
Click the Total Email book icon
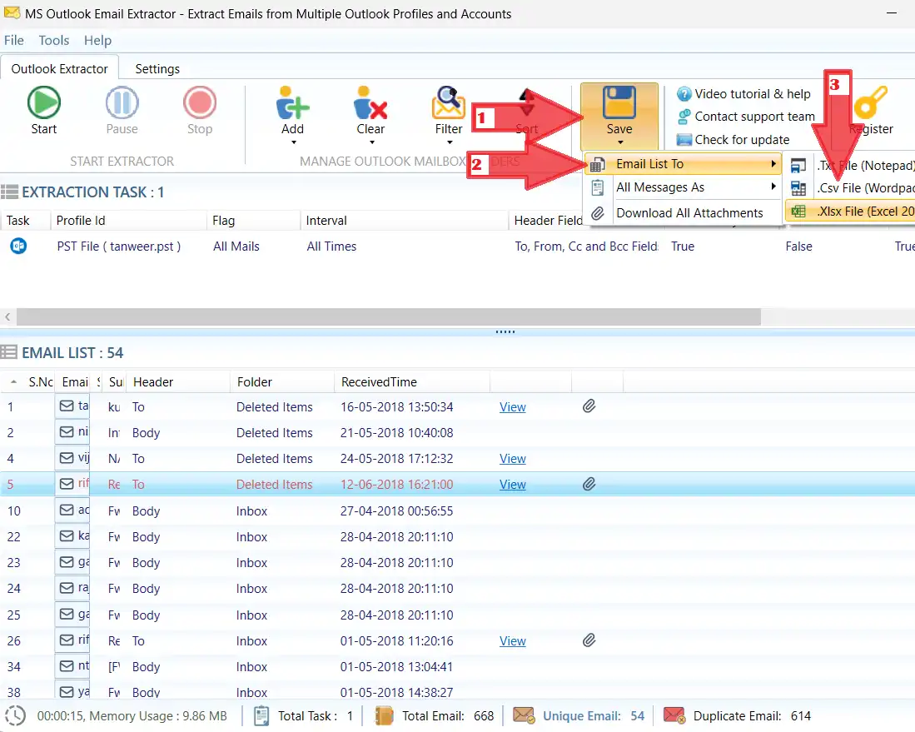384,715
